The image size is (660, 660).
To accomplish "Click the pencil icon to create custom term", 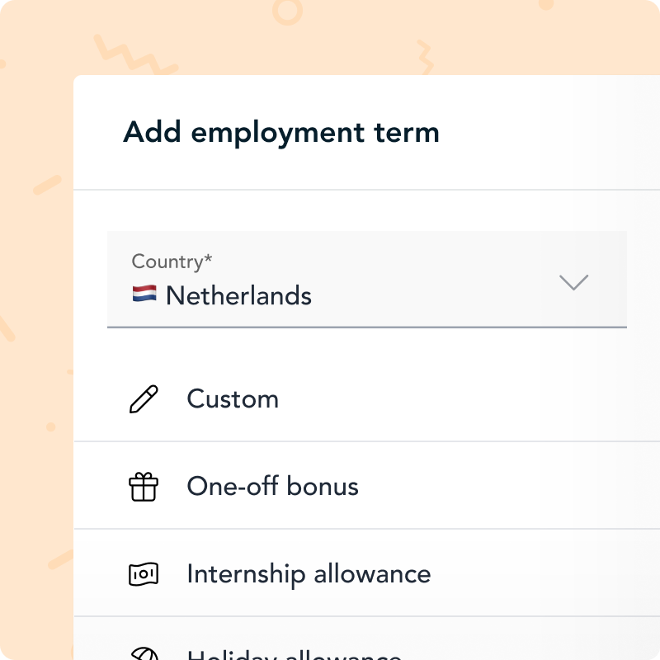I will pos(144,398).
